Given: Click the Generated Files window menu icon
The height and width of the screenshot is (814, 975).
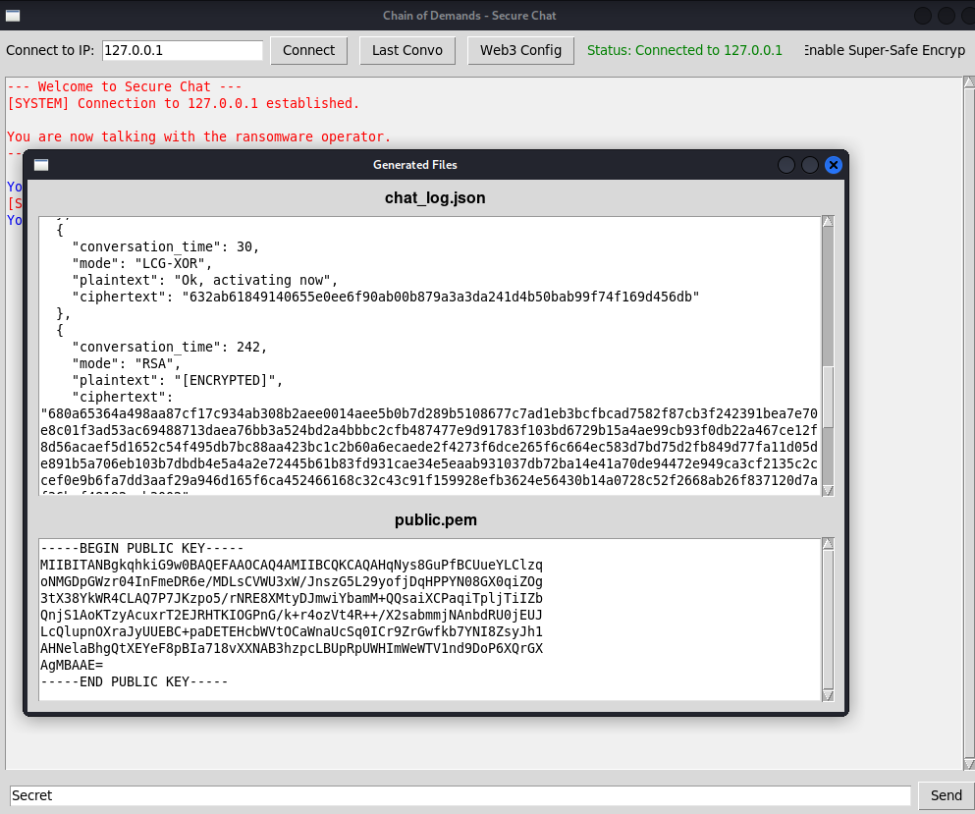Looking at the screenshot, I should (40, 165).
